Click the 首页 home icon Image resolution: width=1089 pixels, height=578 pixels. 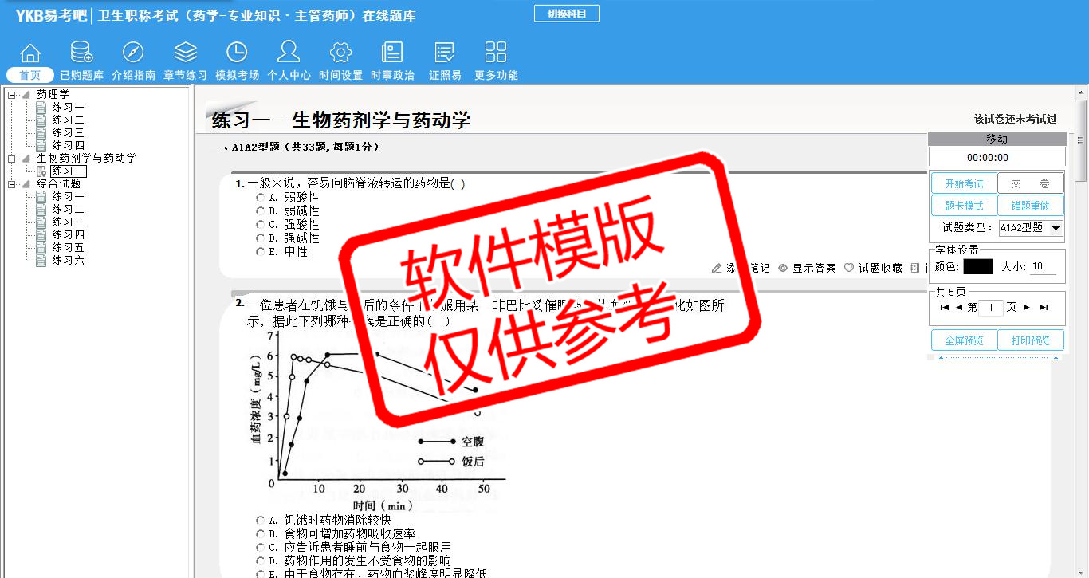point(30,53)
